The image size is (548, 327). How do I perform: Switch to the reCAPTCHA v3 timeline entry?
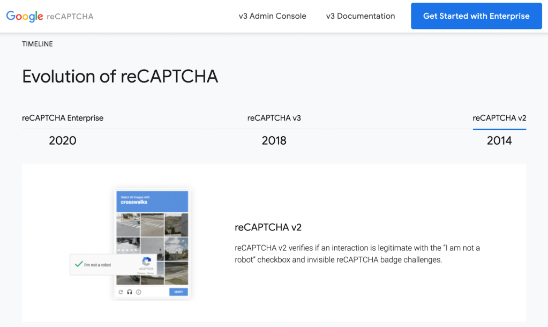click(x=274, y=118)
